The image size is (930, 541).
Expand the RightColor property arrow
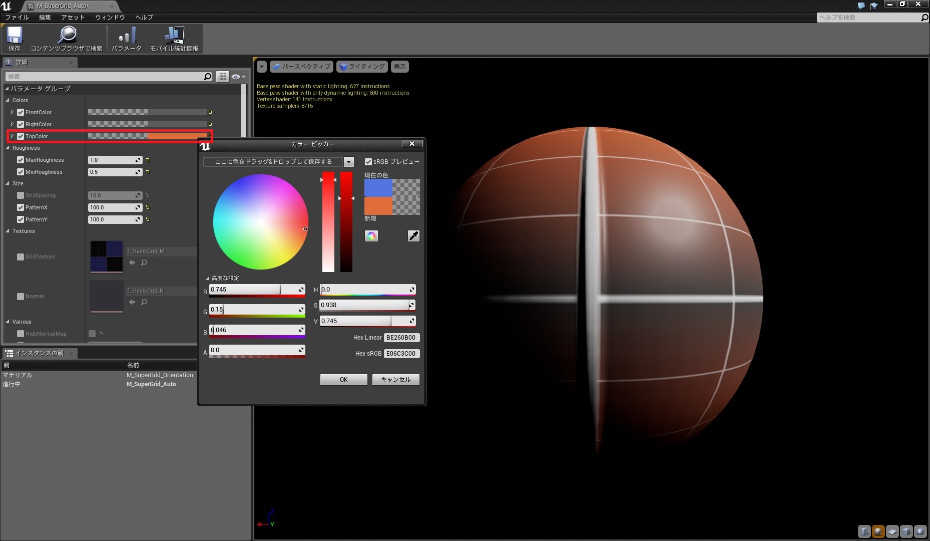coord(12,124)
